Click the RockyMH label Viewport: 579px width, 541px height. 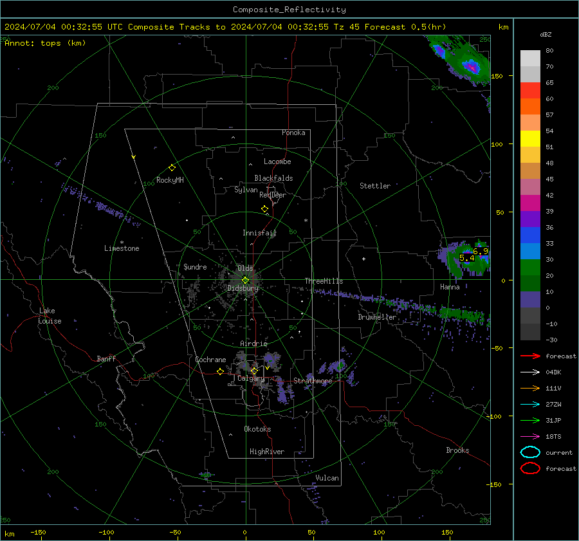point(170,180)
